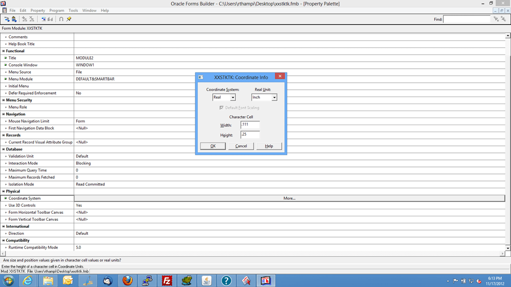The image size is (511, 287).
Task: Click the Delete Property toolbar icon
Action: [31, 19]
